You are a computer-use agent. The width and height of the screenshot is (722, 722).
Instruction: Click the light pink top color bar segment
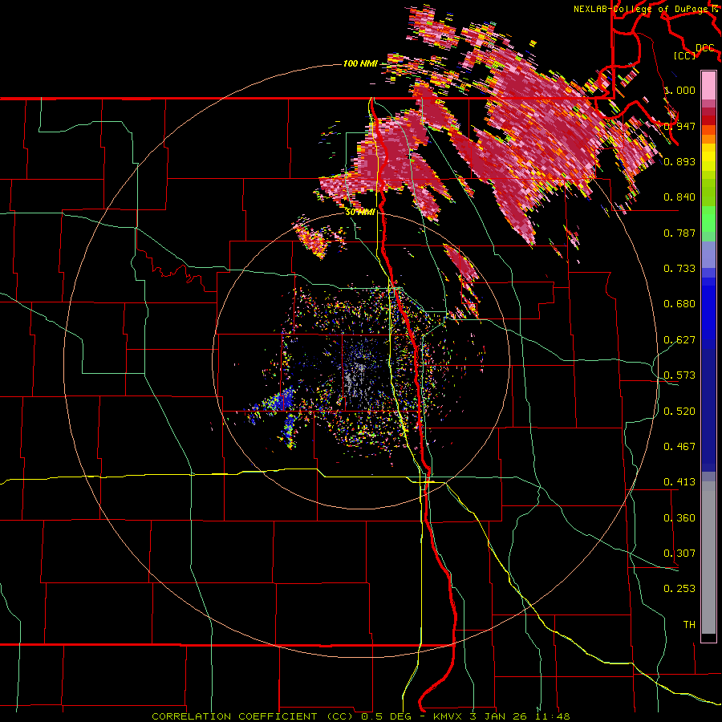pos(708,85)
